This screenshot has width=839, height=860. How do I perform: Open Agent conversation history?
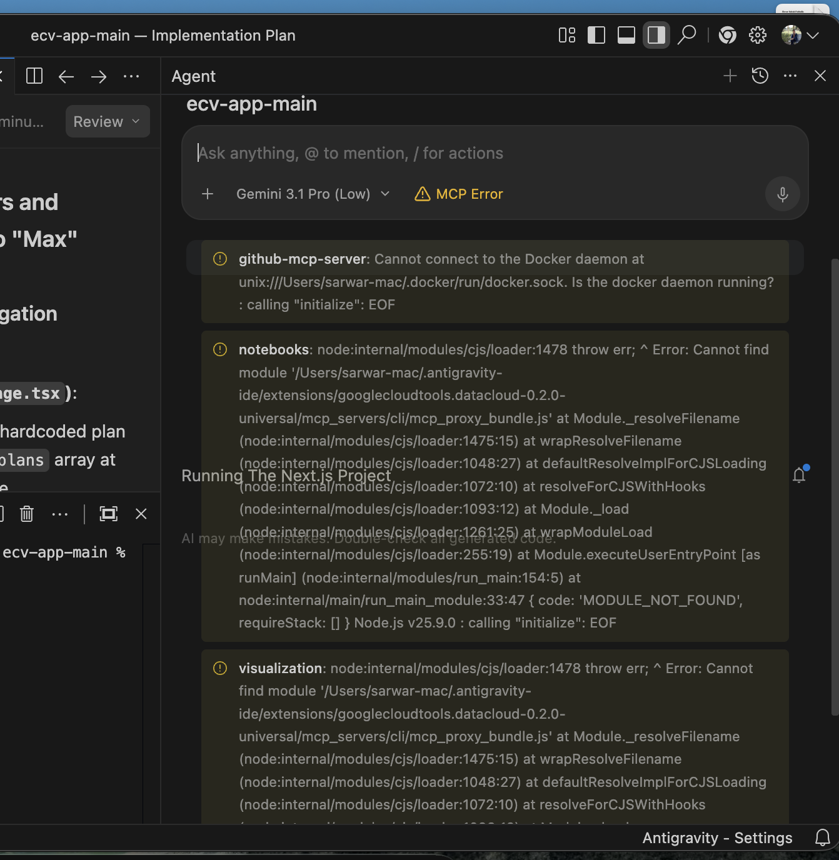coord(760,76)
